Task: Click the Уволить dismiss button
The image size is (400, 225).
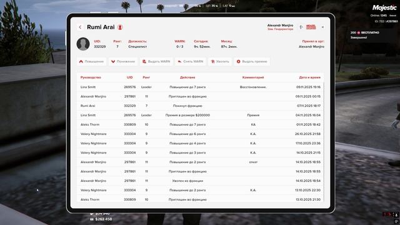Action: pyautogui.click(x=220, y=61)
